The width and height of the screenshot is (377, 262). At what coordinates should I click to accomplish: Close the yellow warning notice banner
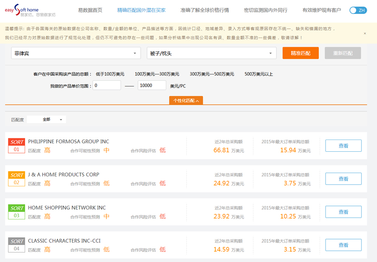click(x=365, y=33)
